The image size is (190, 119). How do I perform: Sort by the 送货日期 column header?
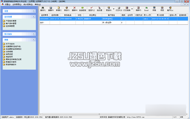click(x=55, y=15)
